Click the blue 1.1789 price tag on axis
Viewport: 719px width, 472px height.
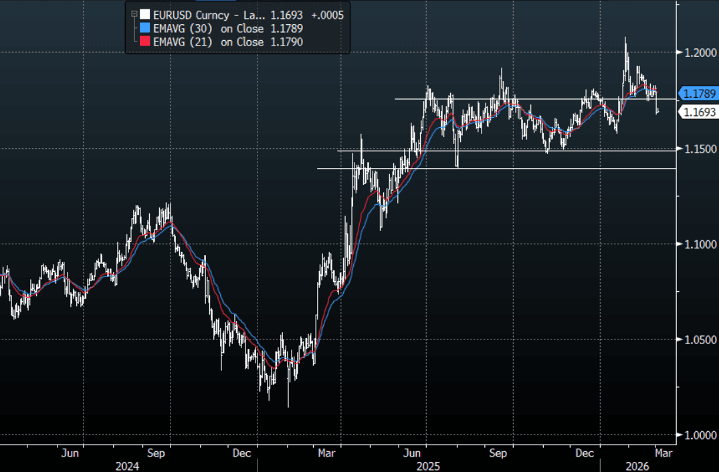[699, 94]
